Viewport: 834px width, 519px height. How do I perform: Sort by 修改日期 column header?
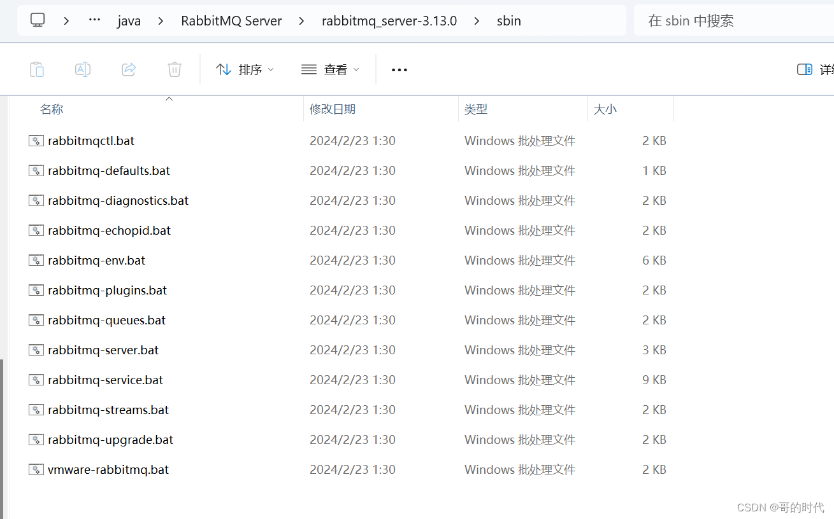pos(333,109)
